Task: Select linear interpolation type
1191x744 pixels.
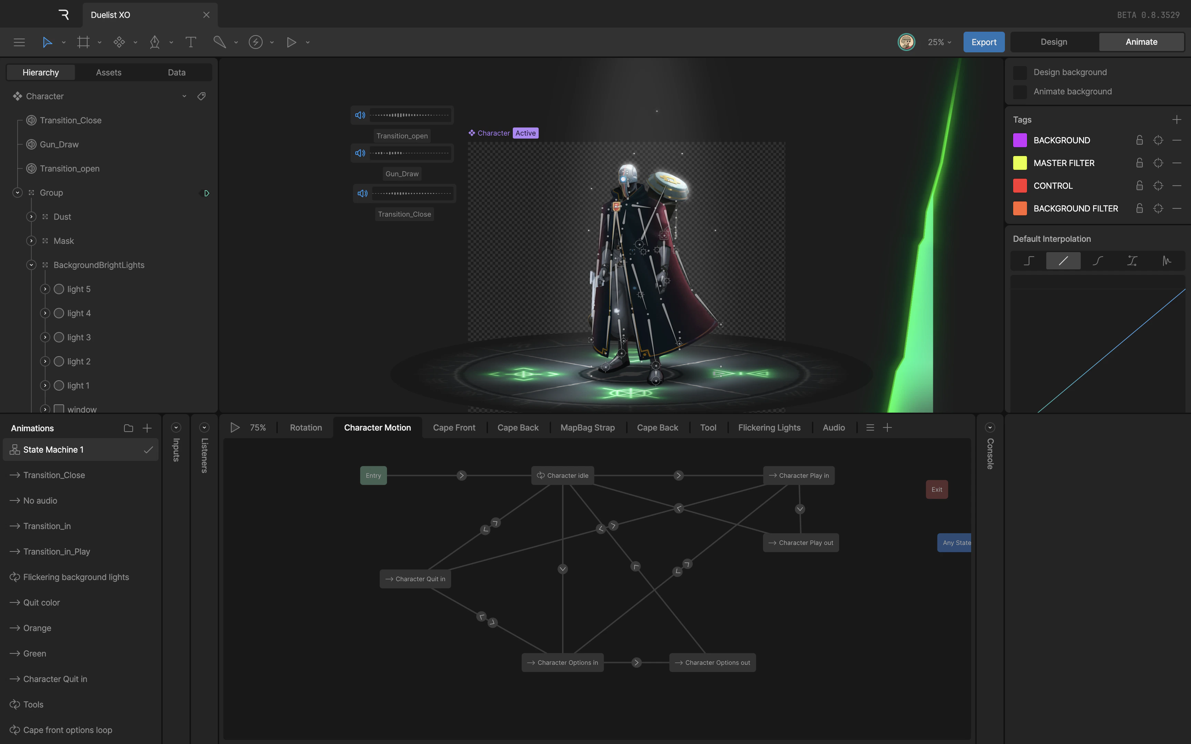Action: click(x=1063, y=261)
